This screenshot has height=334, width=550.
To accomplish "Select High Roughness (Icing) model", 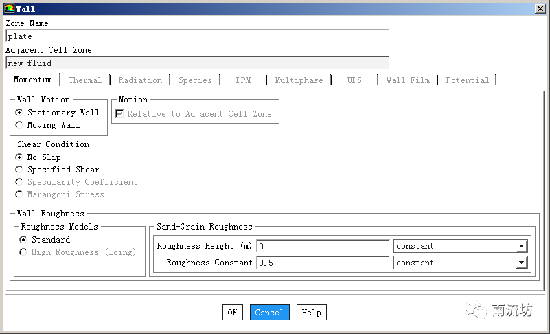I will click(x=23, y=252).
